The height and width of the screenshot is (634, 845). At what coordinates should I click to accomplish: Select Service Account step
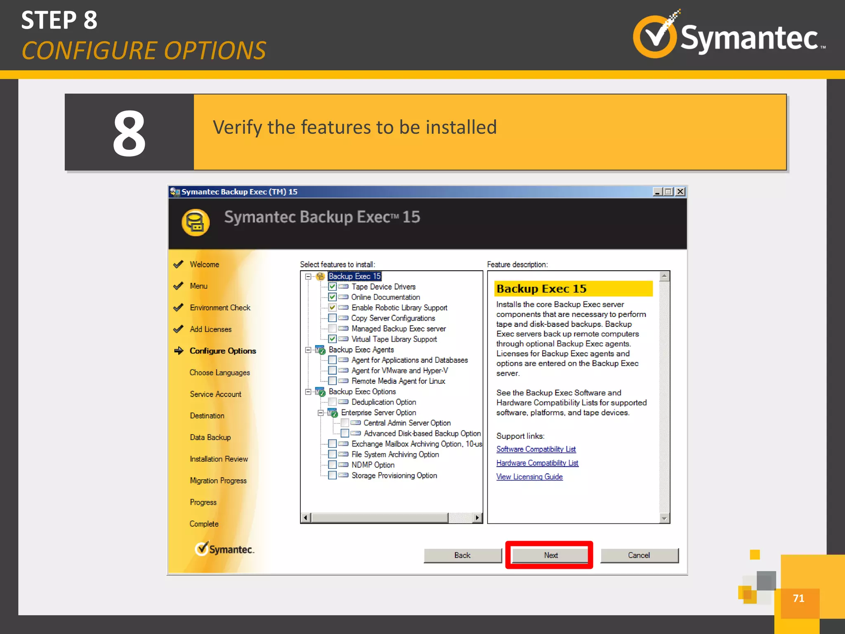point(215,394)
